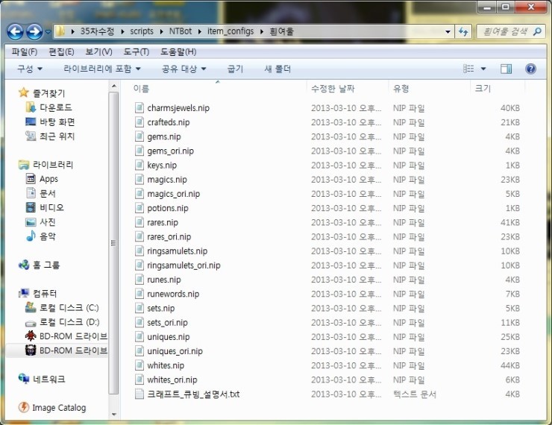Open 로컬 디스크 (C:) drive icon
This screenshot has height=425, width=552.
pyautogui.click(x=31, y=307)
